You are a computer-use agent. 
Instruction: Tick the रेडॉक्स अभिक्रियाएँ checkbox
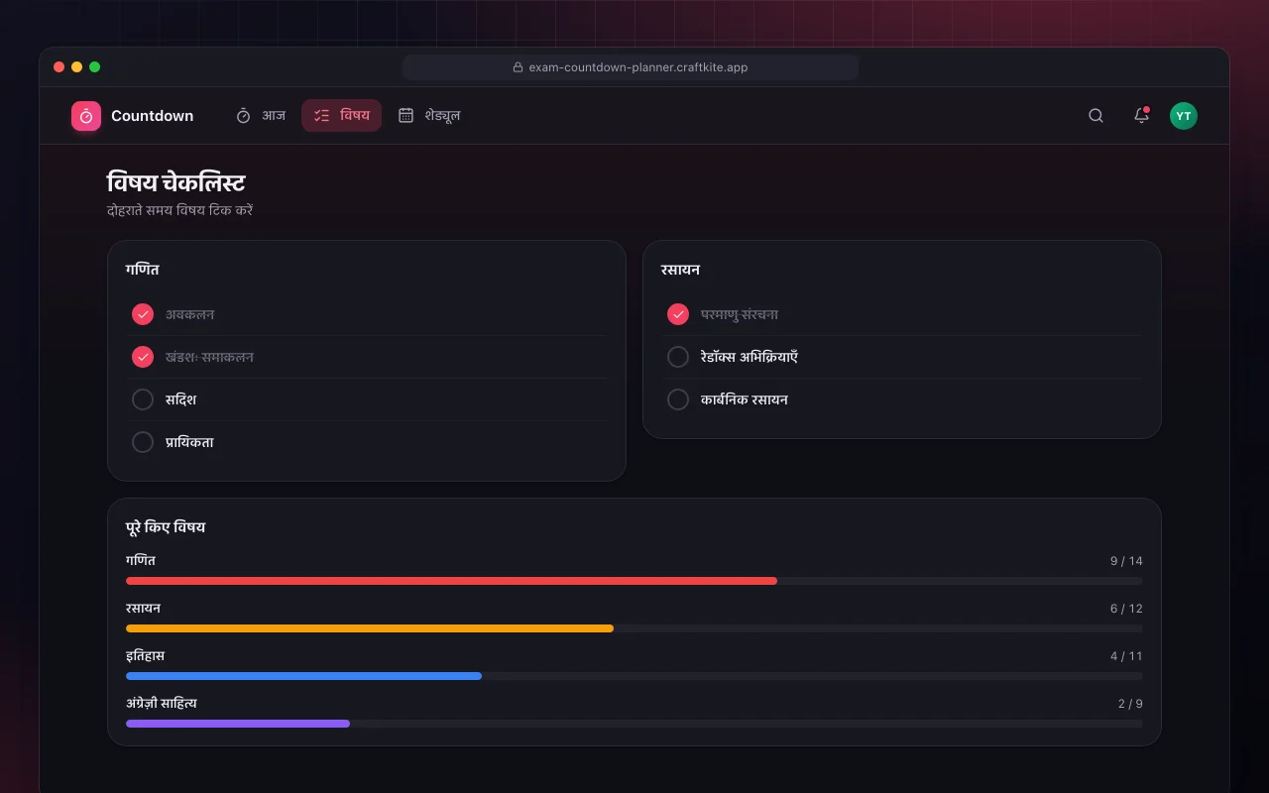coord(678,357)
